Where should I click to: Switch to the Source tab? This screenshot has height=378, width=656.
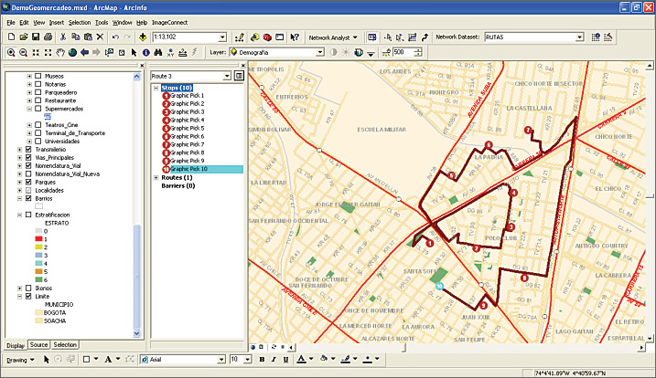pos(38,345)
